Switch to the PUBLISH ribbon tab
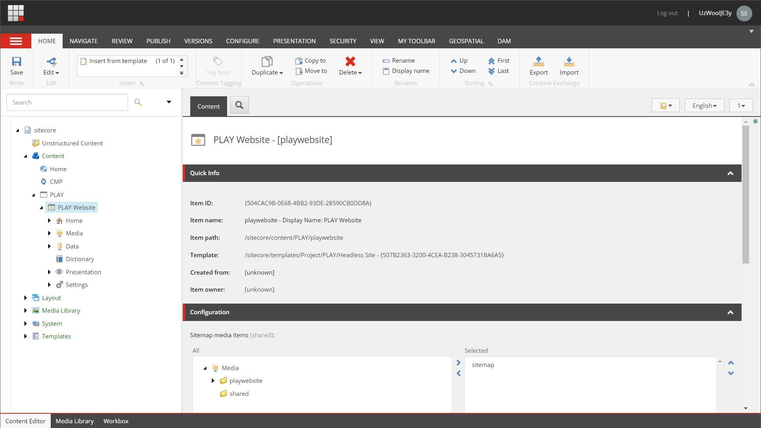Screen dimensions: 761x428 pyautogui.click(x=158, y=41)
